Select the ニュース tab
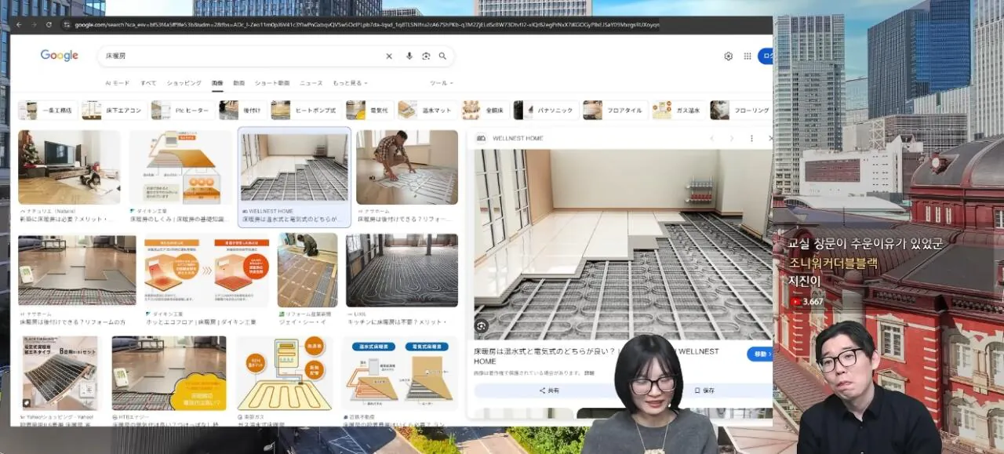 click(x=311, y=83)
